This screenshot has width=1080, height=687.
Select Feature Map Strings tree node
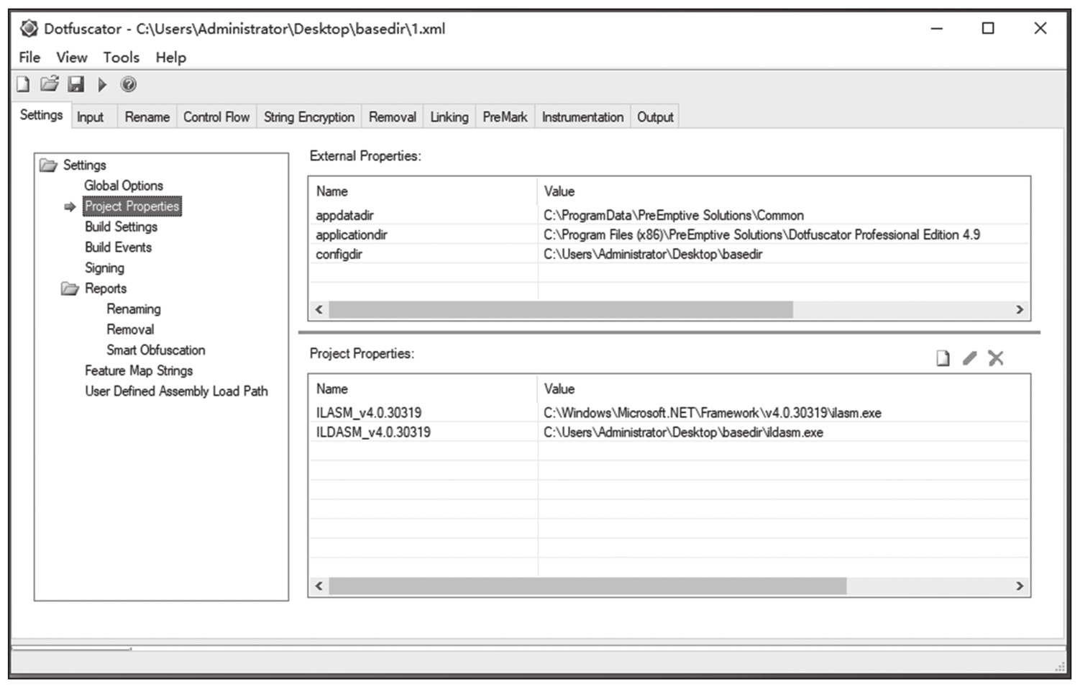coord(139,371)
